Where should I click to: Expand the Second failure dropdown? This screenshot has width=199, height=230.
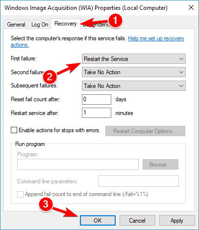[x=134, y=72]
